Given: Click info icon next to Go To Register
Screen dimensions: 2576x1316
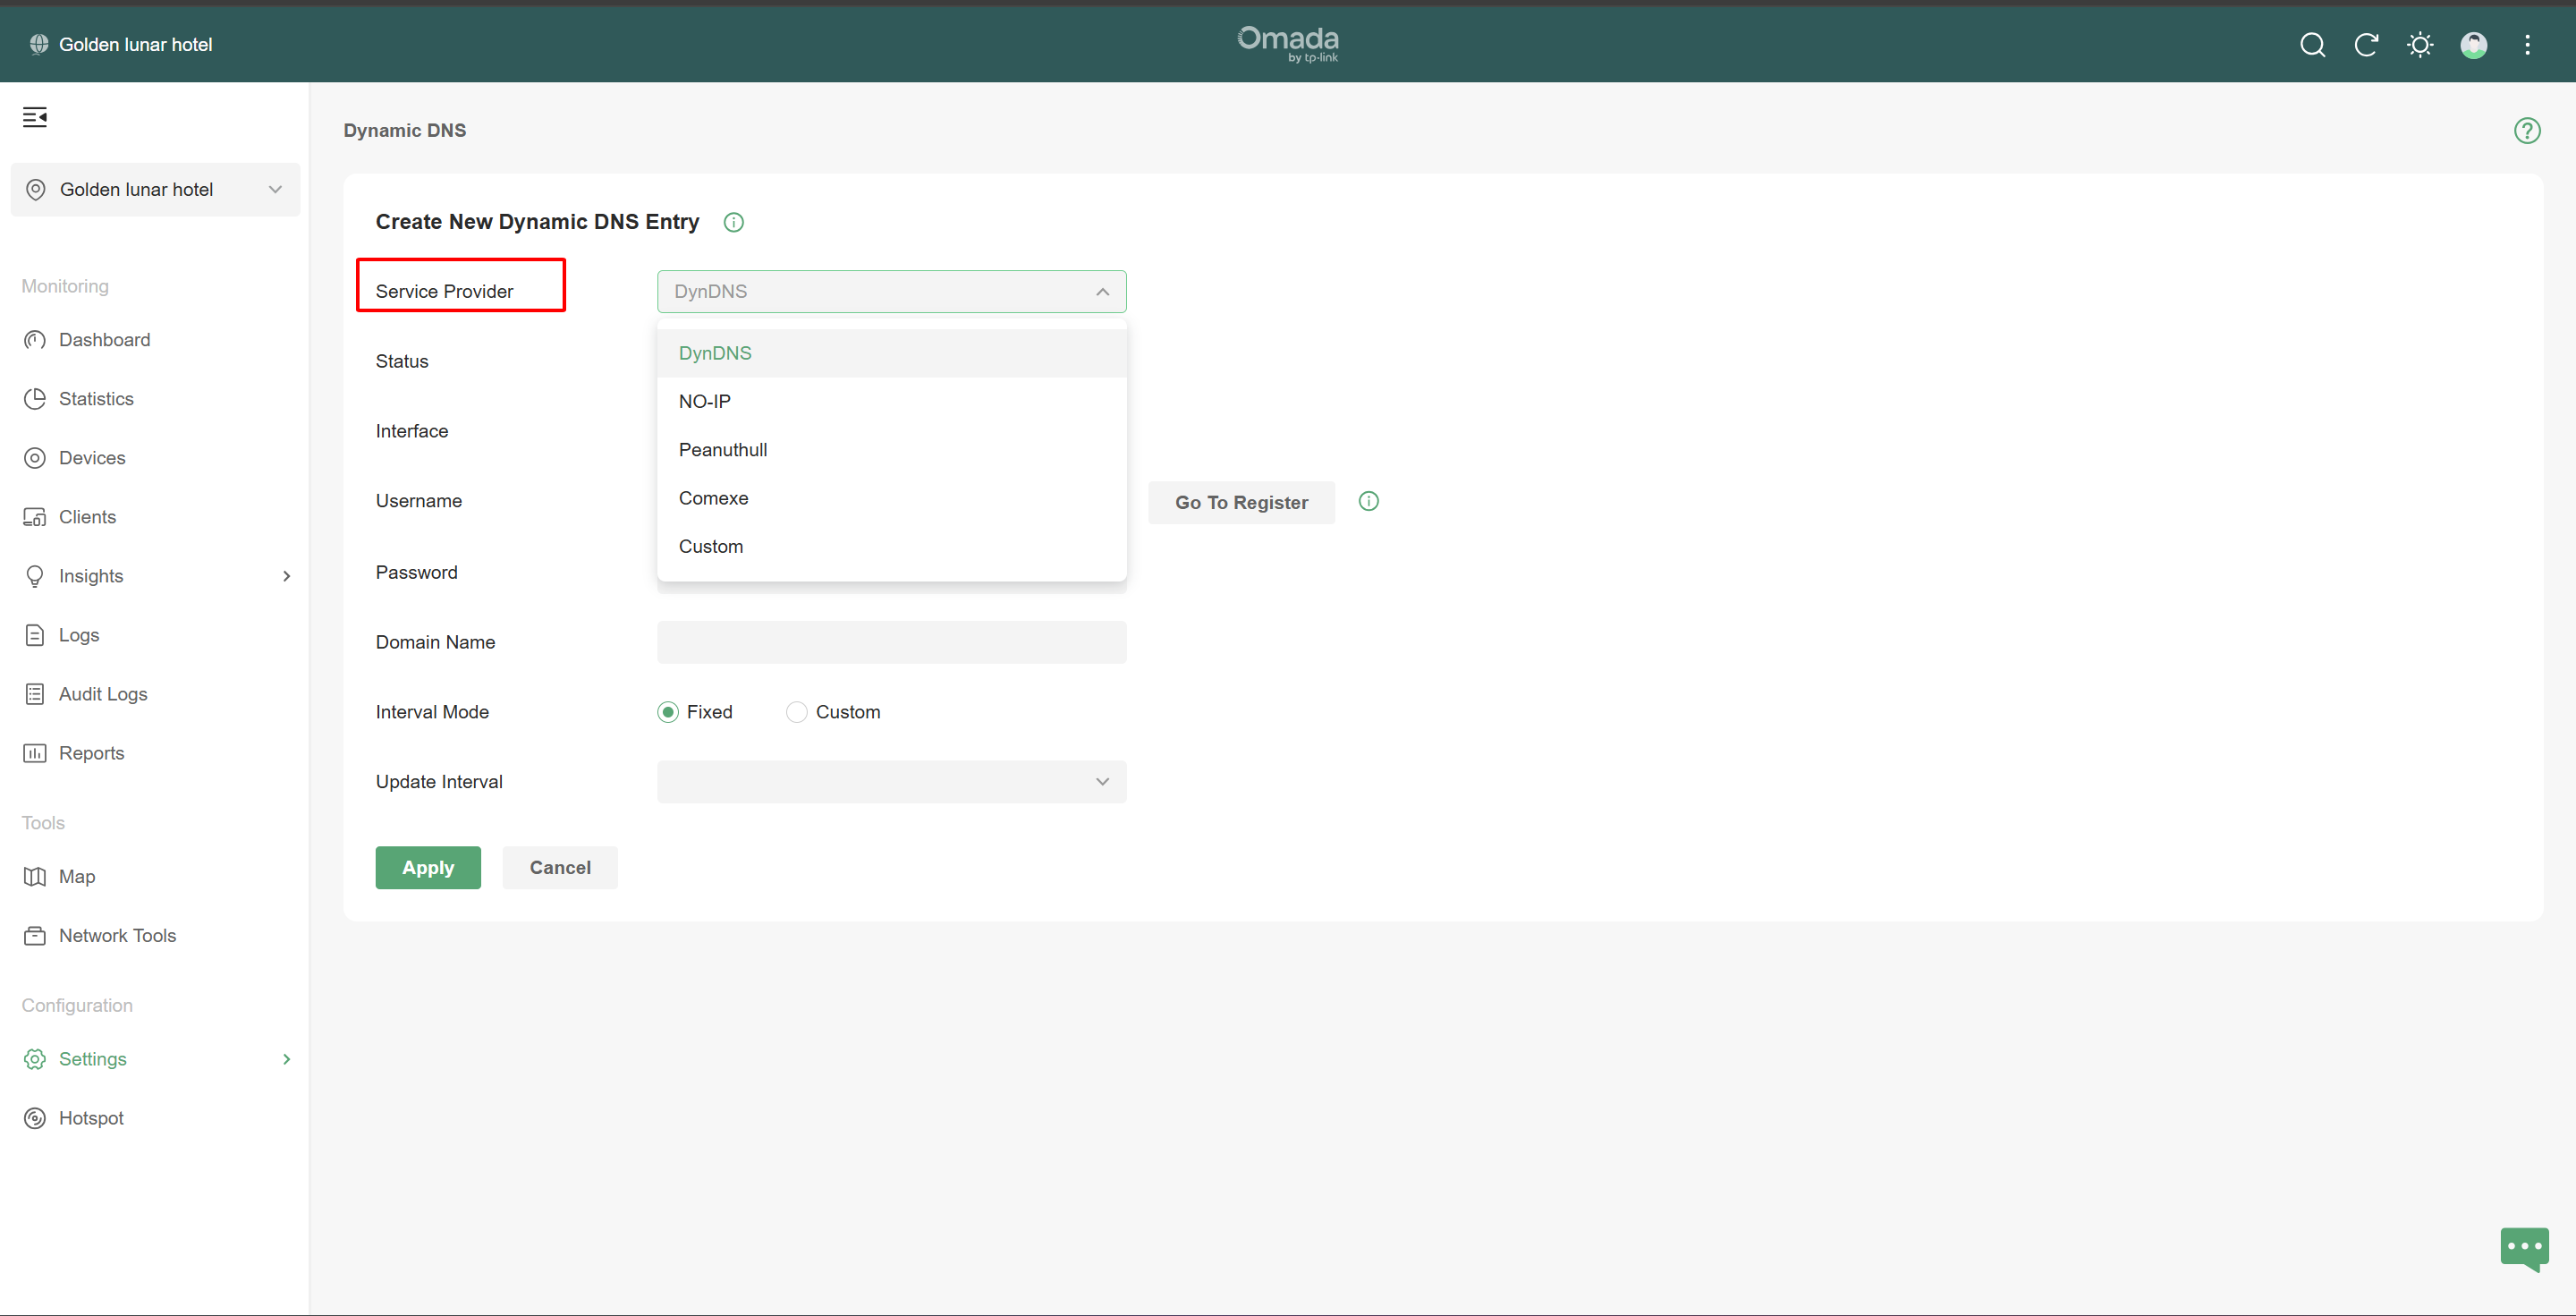Looking at the screenshot, I should (x=1369, y=502).
